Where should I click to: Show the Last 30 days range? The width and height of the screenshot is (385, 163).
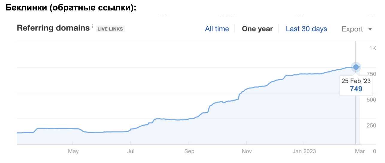click(x=306, y=29)
